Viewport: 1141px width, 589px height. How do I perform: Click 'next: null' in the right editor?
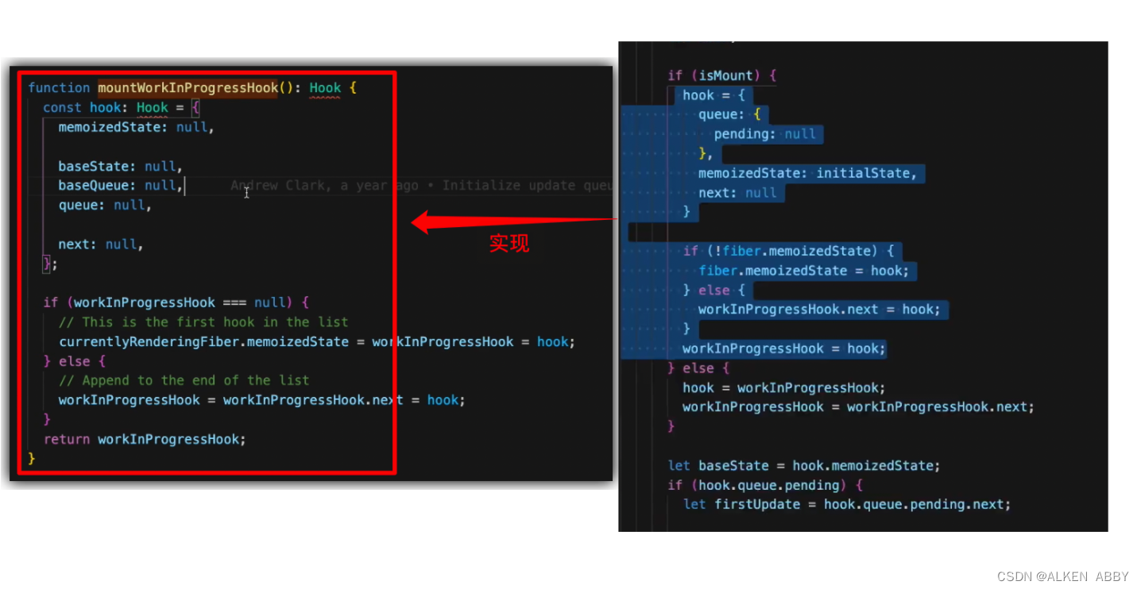click(x=737, y=193)
